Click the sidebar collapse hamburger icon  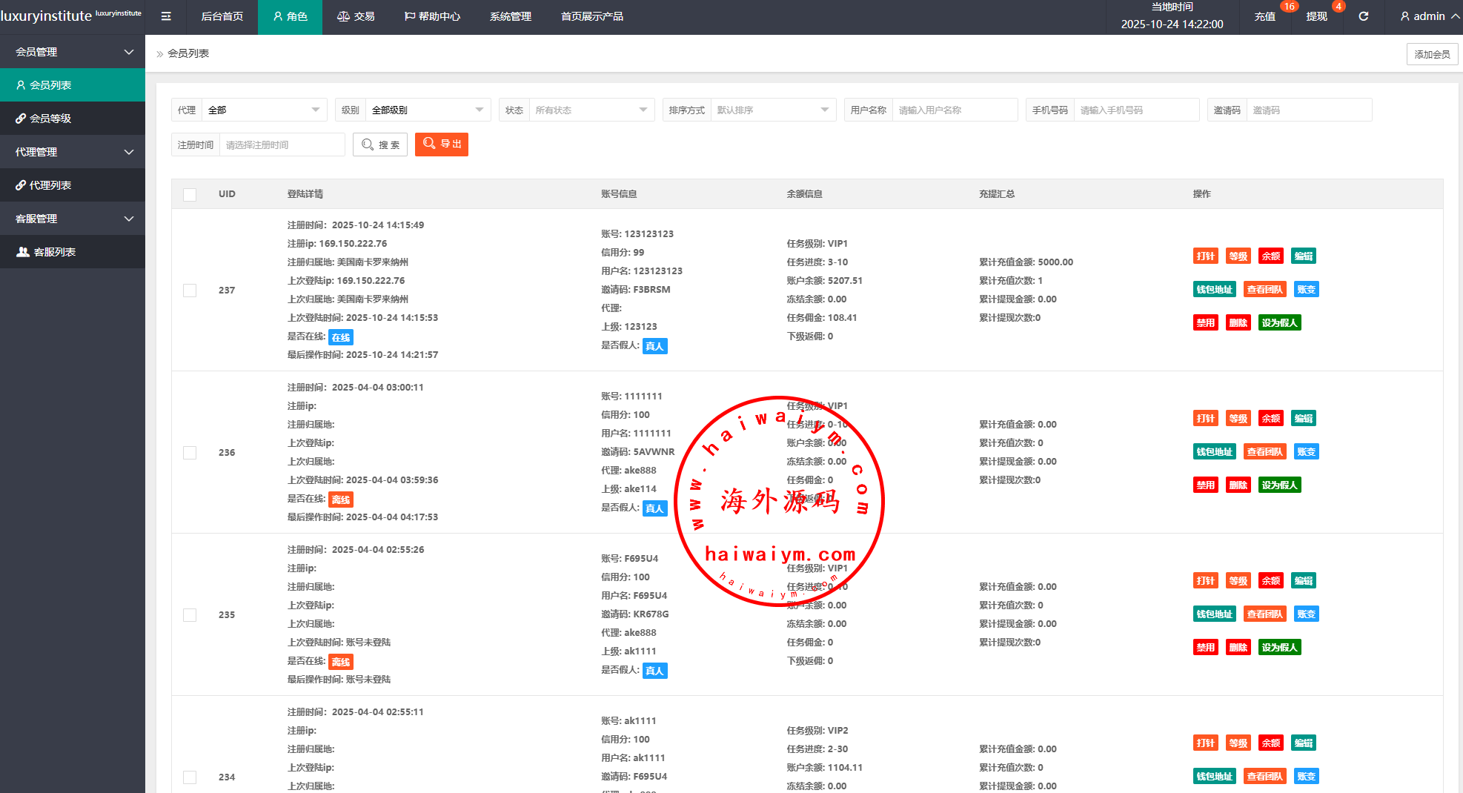coord(166,16)
